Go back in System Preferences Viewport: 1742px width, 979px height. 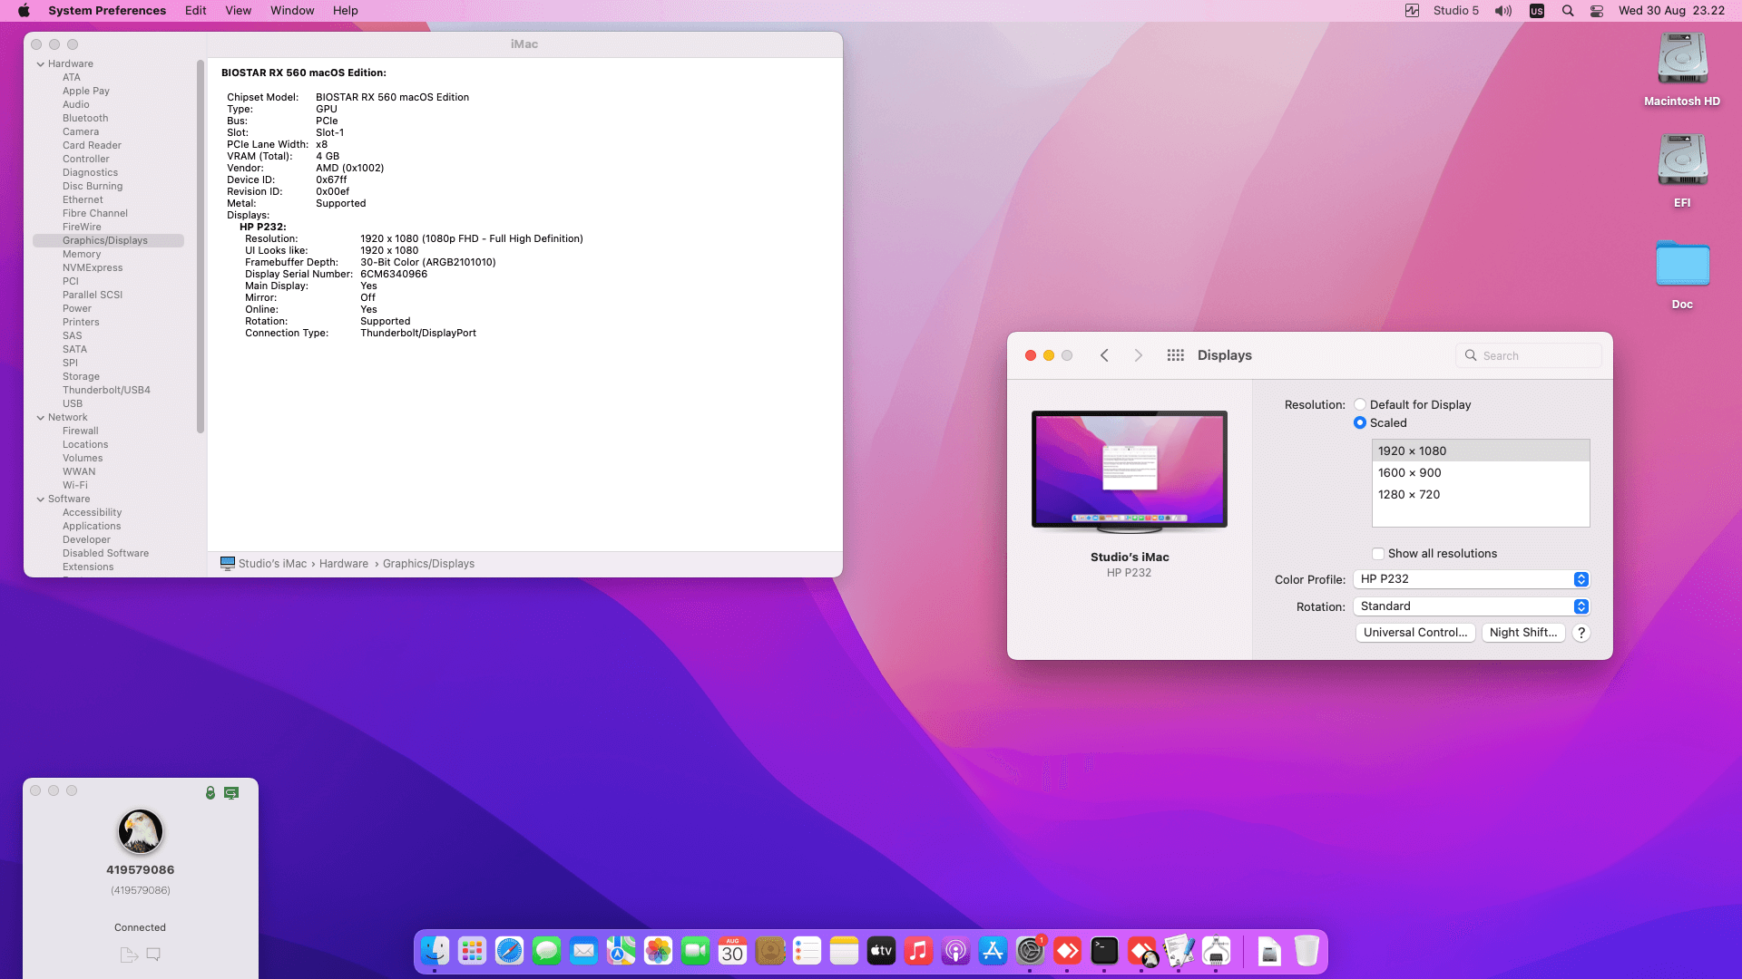1104,355
